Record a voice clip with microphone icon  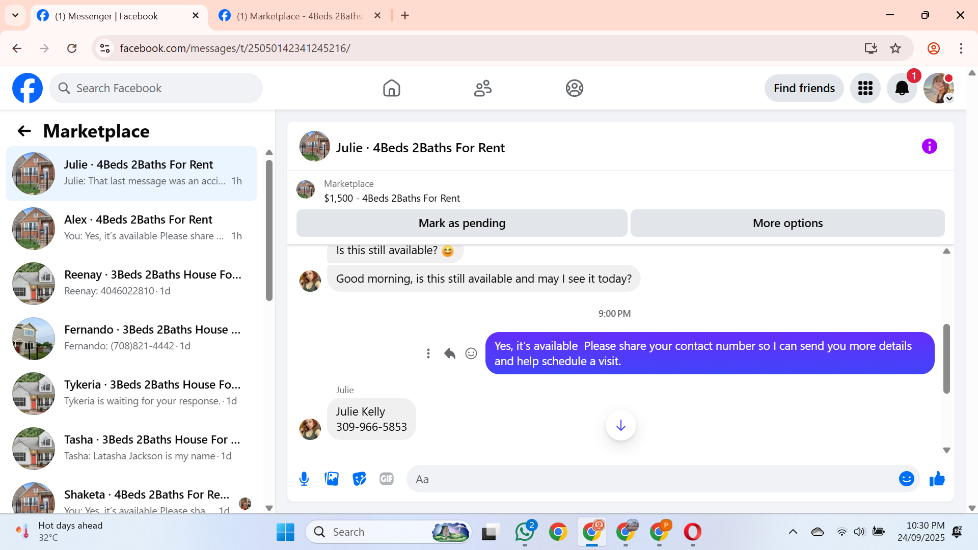click(x=304, y=479)
